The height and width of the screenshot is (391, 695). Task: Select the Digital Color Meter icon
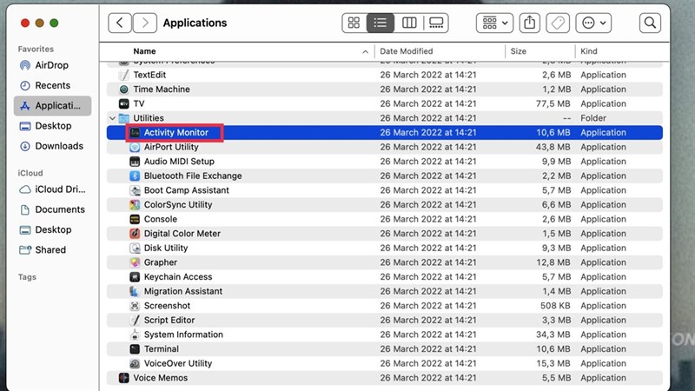(135, 234)
